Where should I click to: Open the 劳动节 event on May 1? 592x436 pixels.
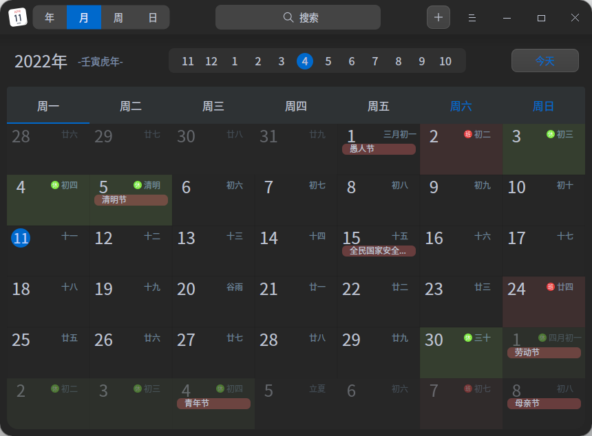coord(544,353)
